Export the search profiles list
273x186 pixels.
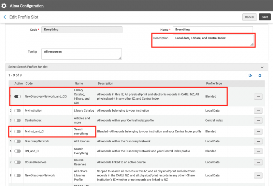[250, 75]
